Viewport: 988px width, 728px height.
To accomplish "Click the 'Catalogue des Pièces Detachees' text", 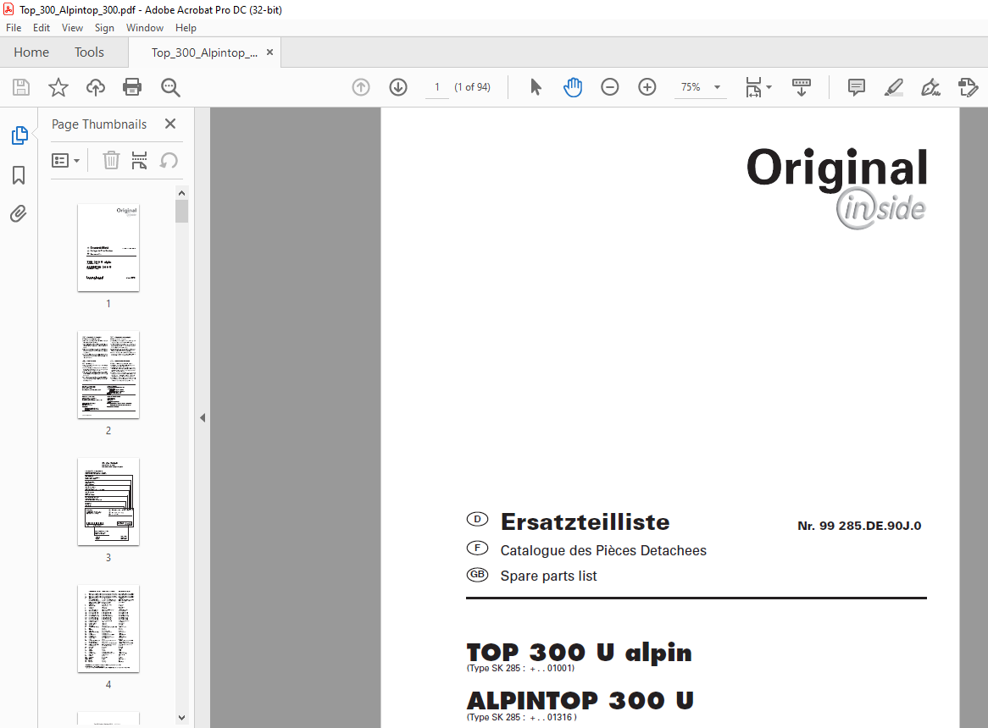I will coord(603,550).
